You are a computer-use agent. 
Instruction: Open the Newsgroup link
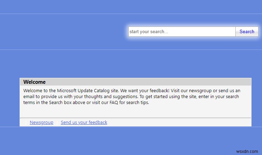(x=41, y=123)
